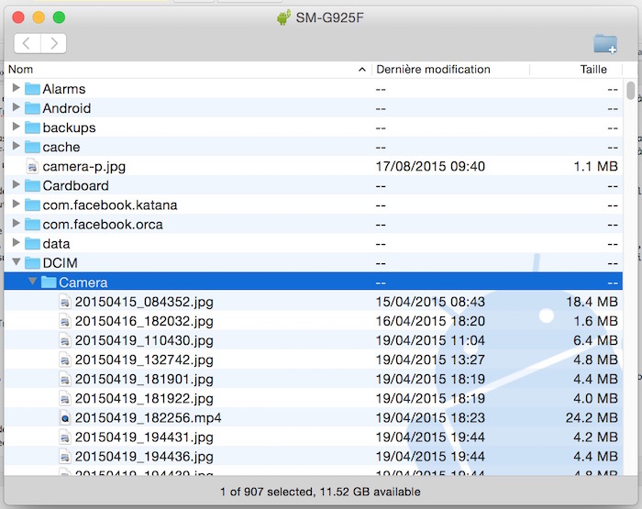Click the forward navigation arrow
Viewport: 642px width, 509px height.
tap(53, 43)
